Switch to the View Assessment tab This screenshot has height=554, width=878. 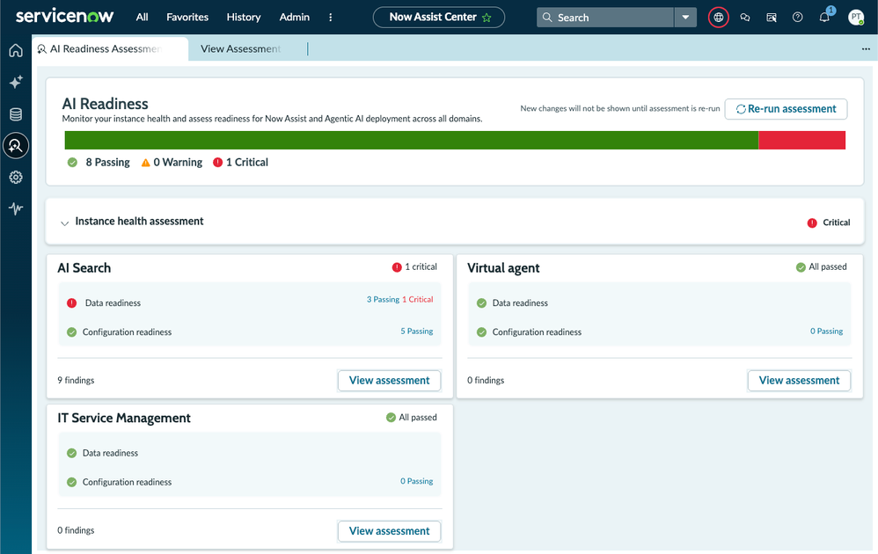click(241, 48)
